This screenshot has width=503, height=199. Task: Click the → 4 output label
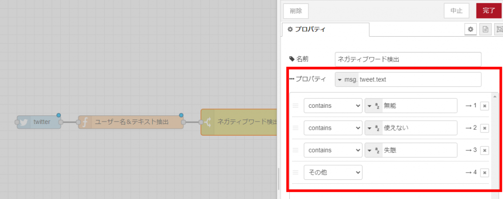[x=471, y=172]
